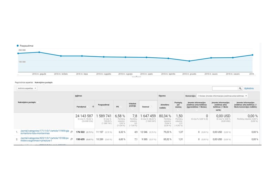Open gipso-kartono-lubu-montavimas page in new window icon
This screenshot has width=276, height=183.
point(71,132)
